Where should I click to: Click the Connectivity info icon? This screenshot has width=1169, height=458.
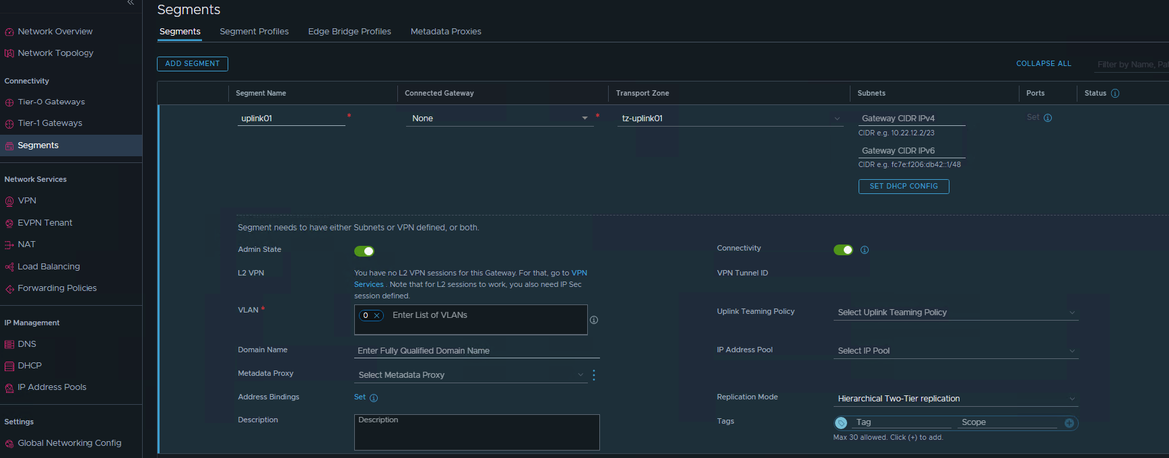865,250
